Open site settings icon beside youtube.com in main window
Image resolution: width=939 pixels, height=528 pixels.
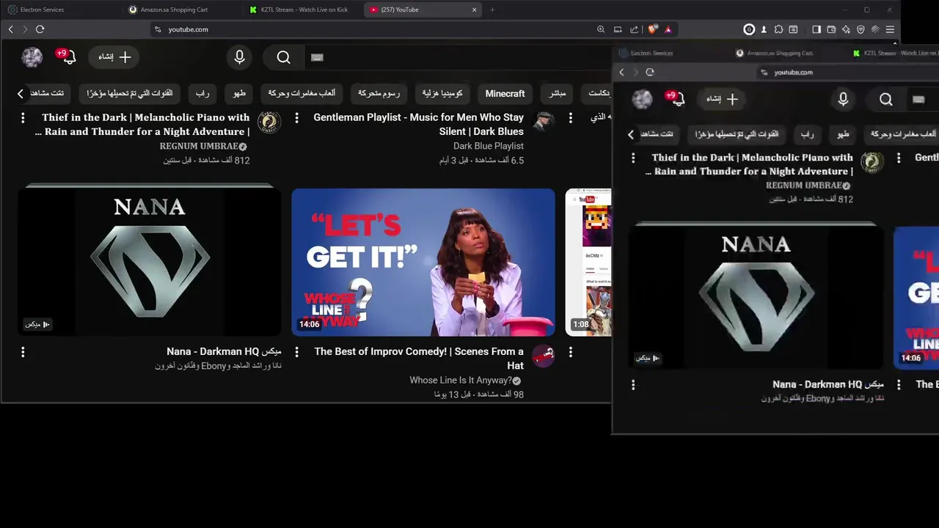click(157, 29)
